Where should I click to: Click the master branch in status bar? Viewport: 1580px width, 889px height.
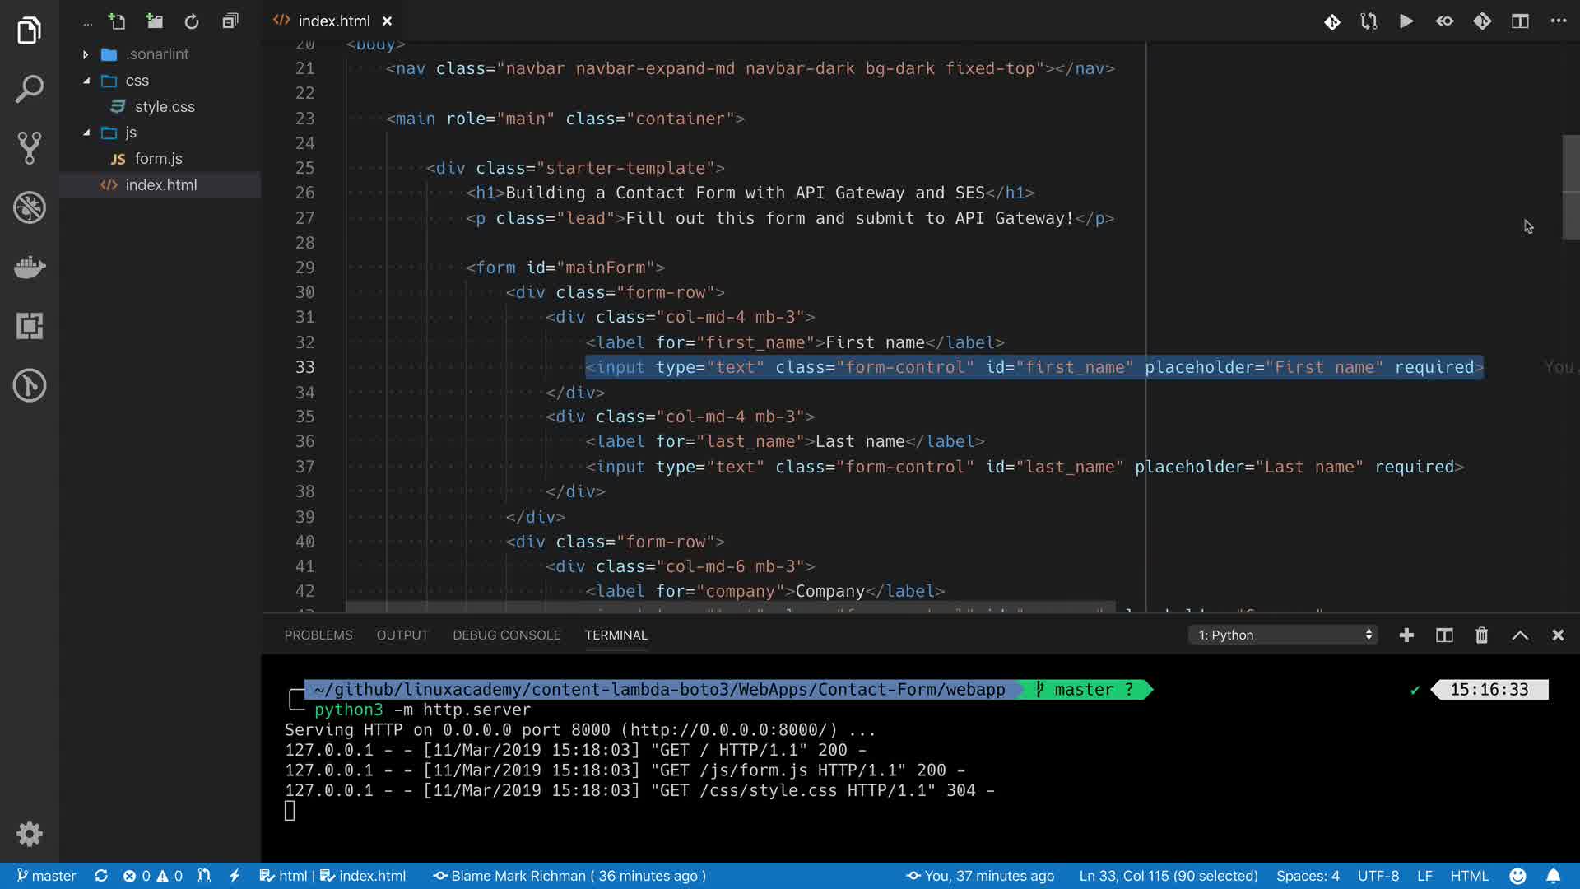pos(46,876)
